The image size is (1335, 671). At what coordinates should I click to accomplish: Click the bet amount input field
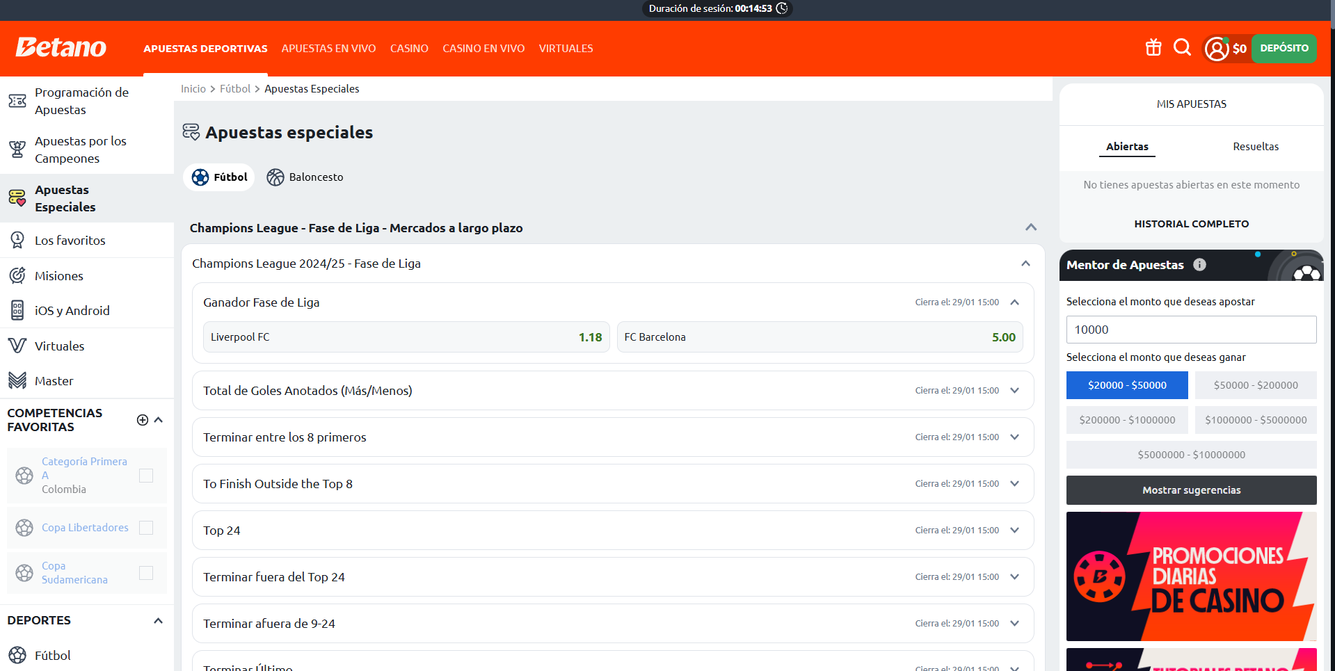tap(1192, 330)
